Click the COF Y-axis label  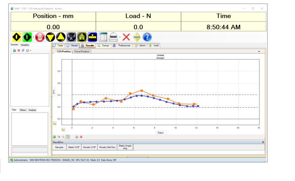click(54, 92)
